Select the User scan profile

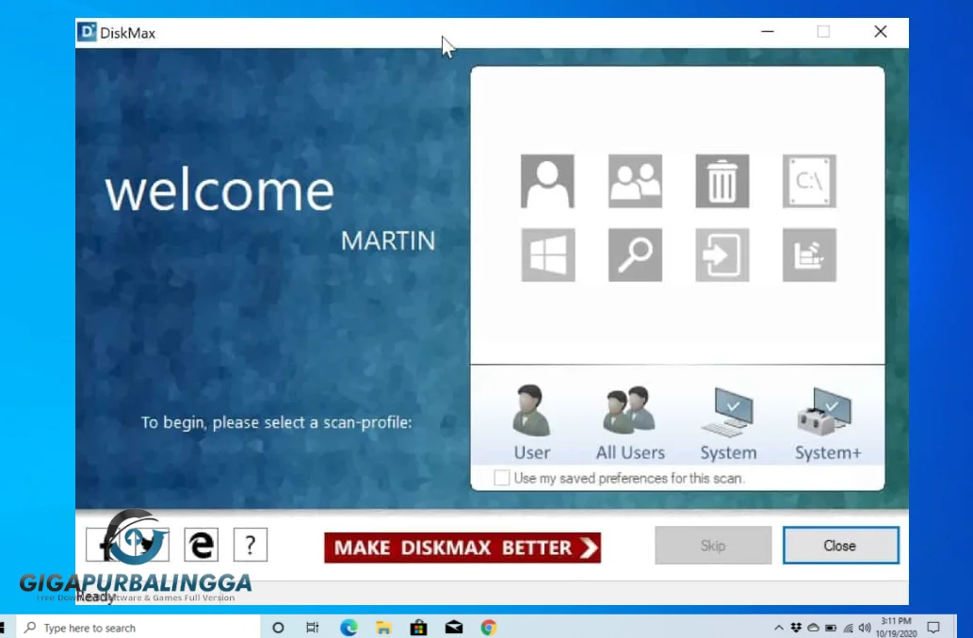point(532,422)
